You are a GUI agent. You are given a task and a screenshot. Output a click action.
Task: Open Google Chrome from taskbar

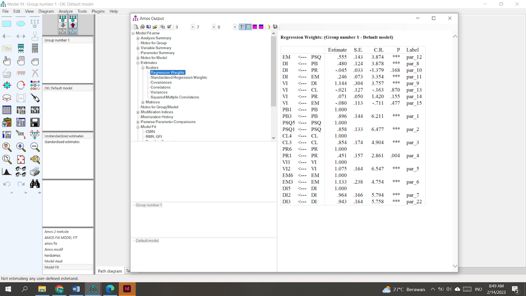(x=59, y=289)
